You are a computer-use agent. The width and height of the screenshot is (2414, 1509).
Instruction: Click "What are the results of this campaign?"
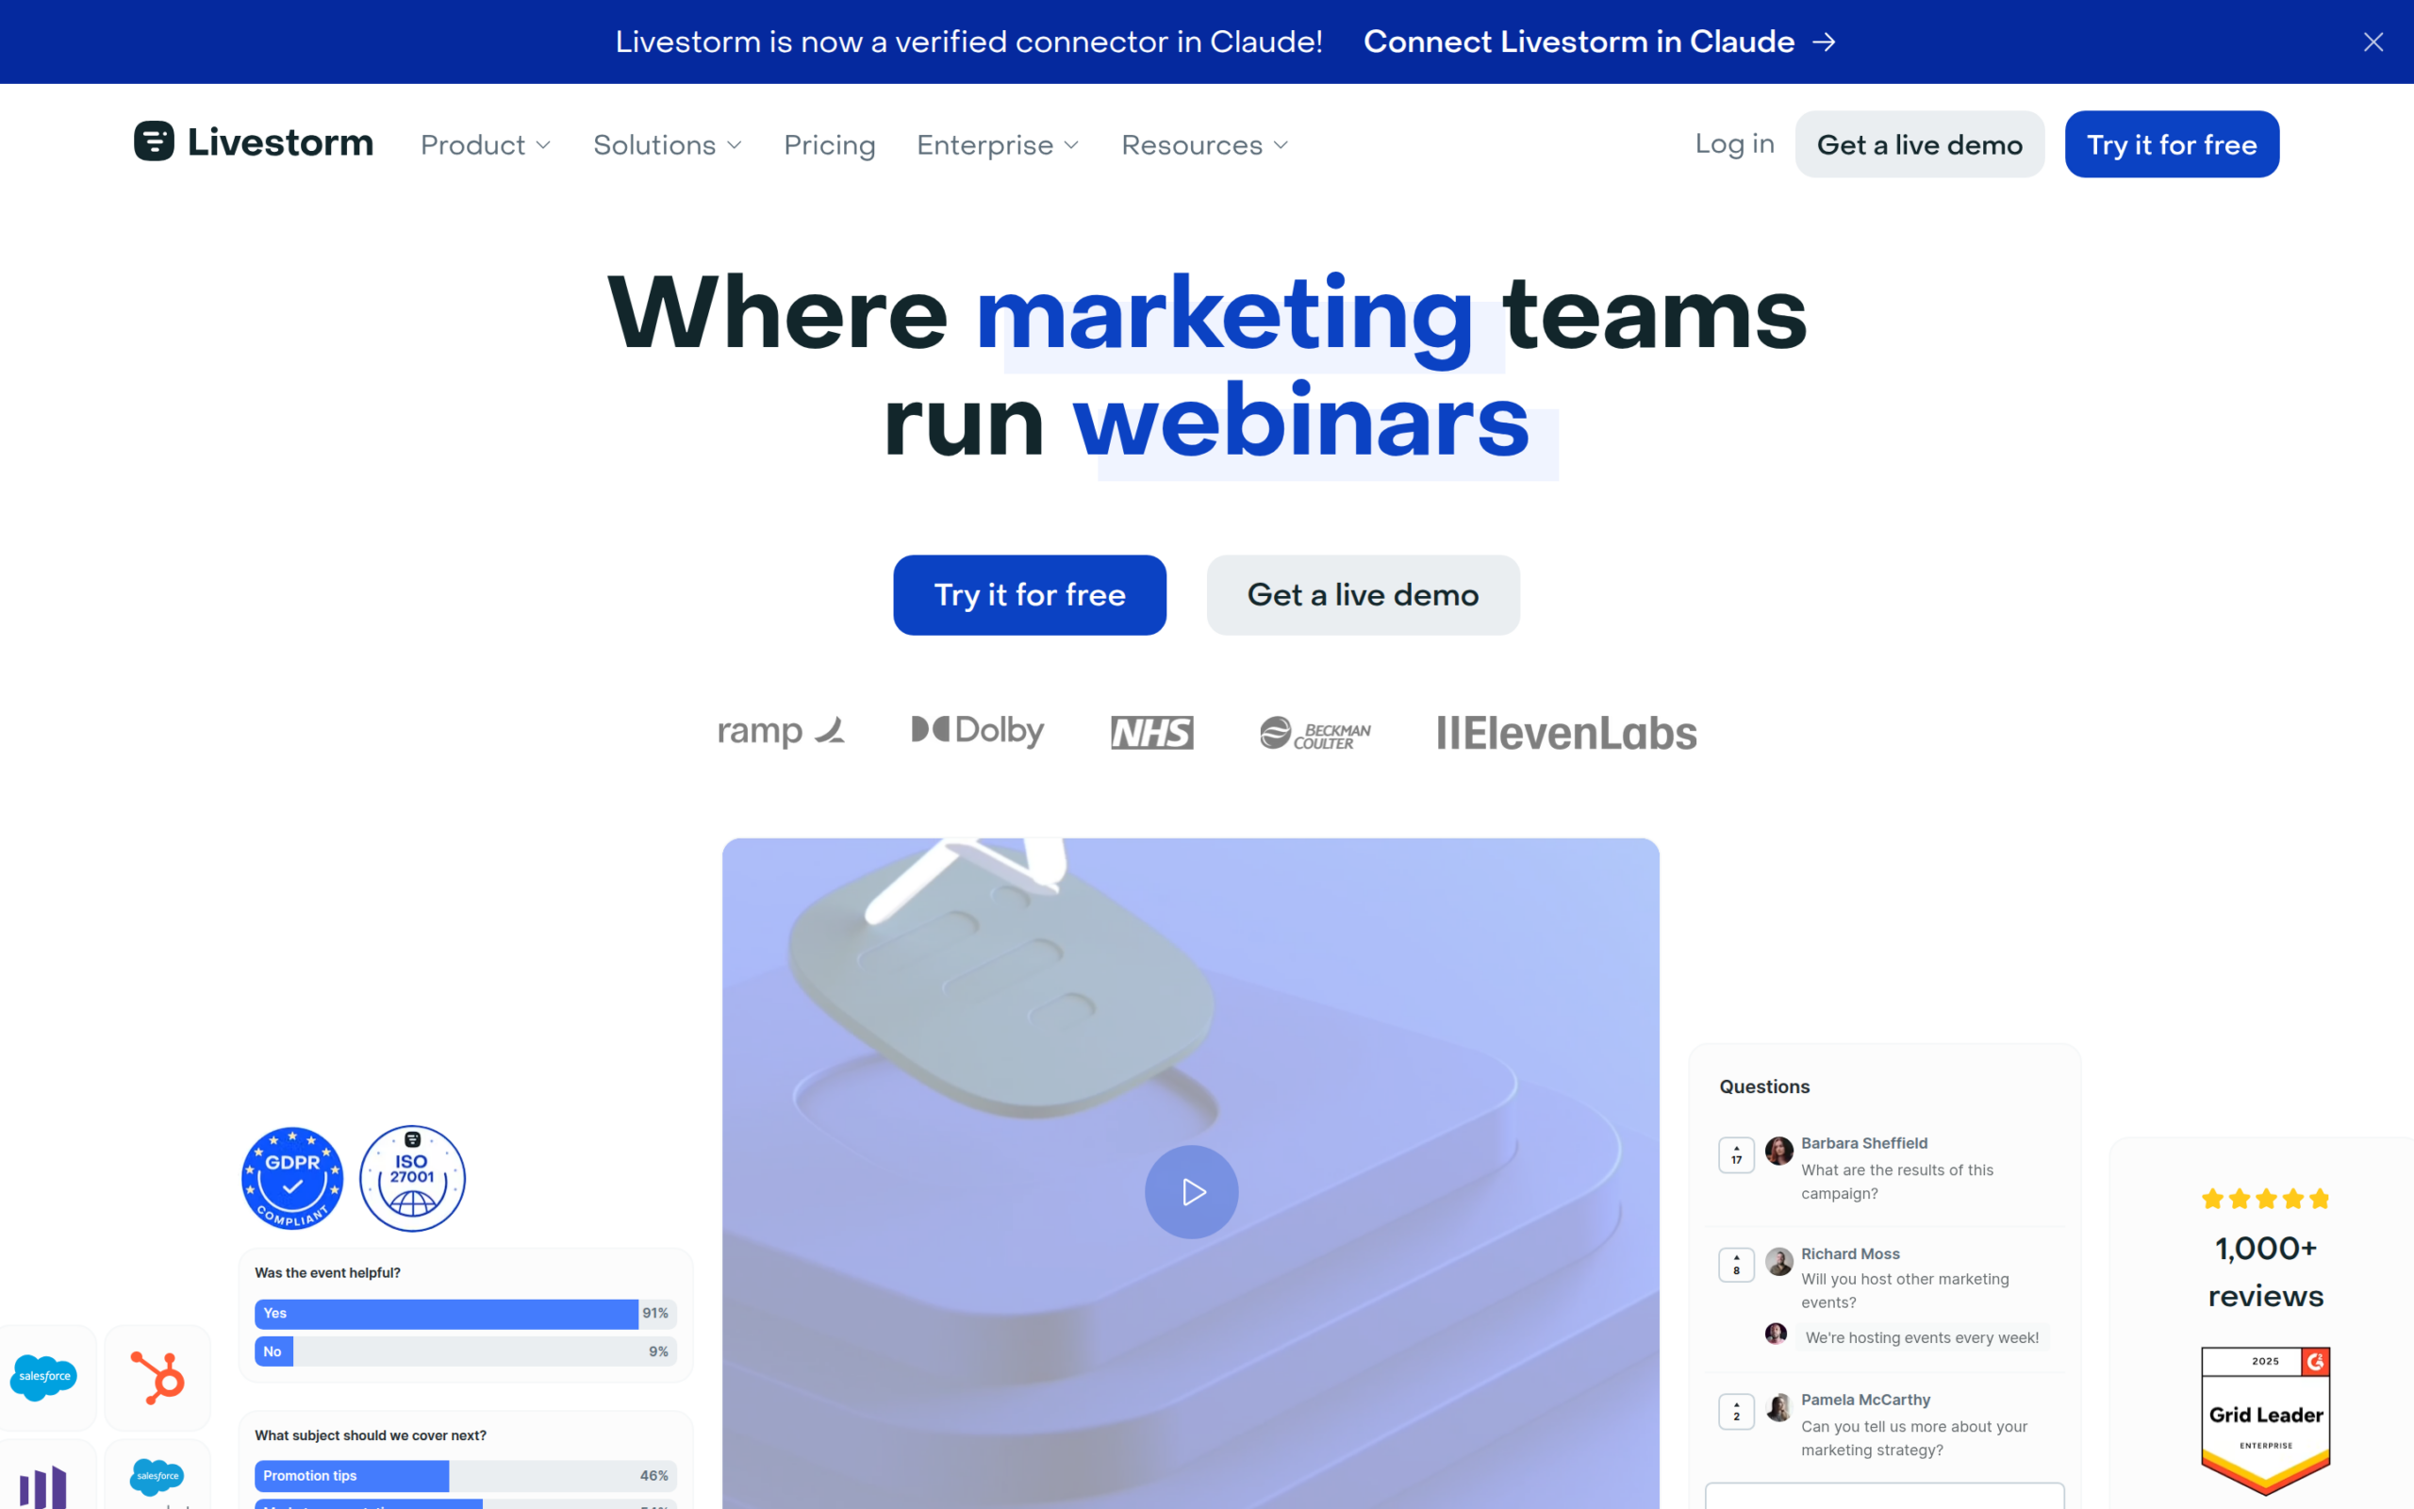tap(1897, 1182)
